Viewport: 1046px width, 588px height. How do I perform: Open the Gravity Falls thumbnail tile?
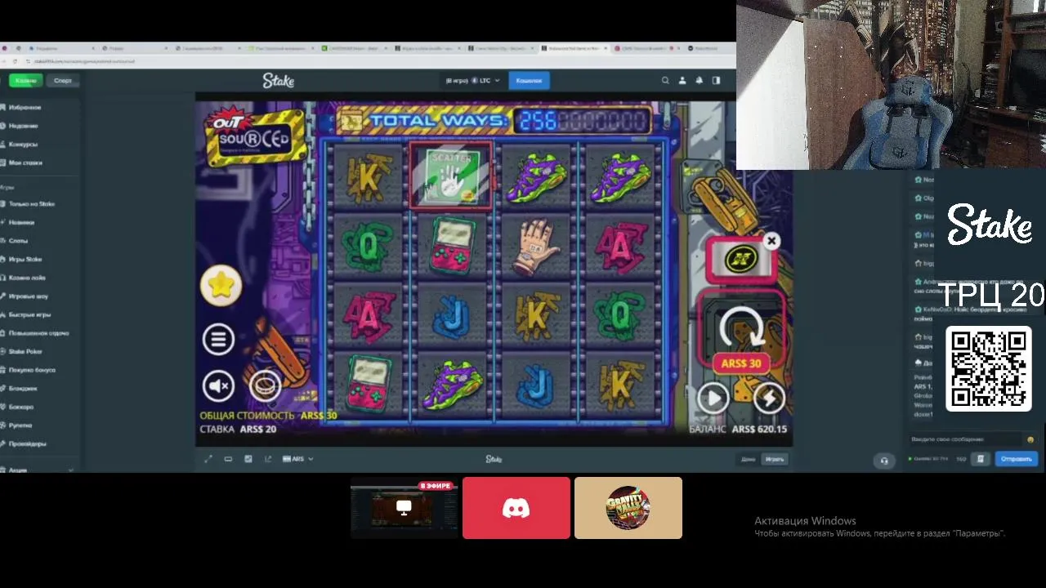tap(628, 508)
